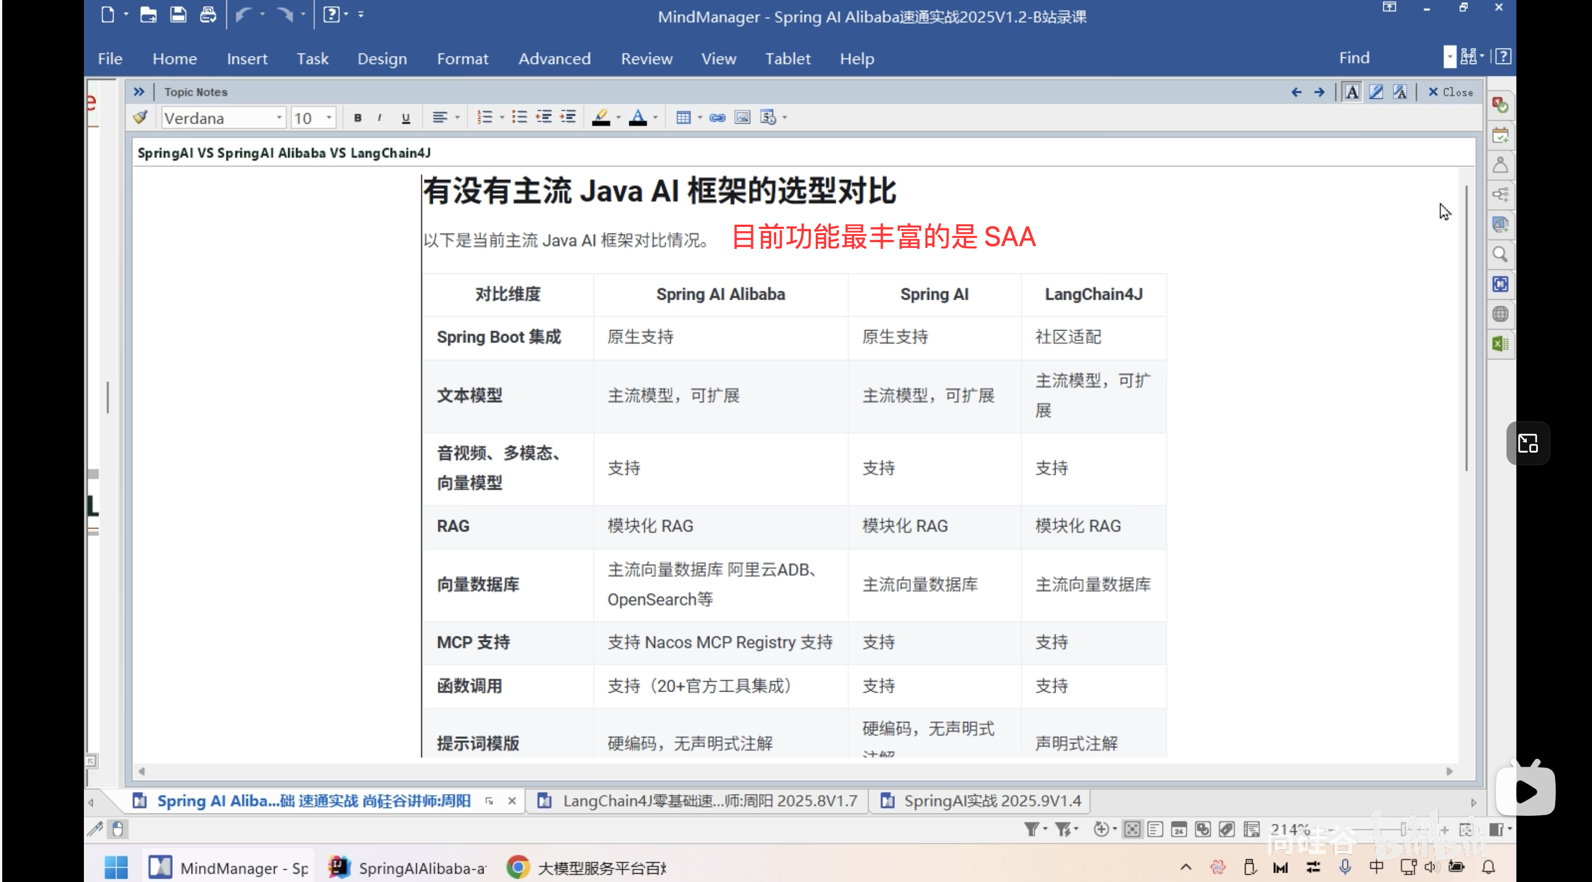Open the Advanced menu
The width and height of the screenshot is (1592, 882).
(x=554, y=58)
